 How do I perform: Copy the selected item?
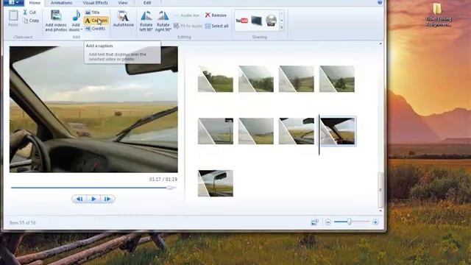tap(31, 21)
